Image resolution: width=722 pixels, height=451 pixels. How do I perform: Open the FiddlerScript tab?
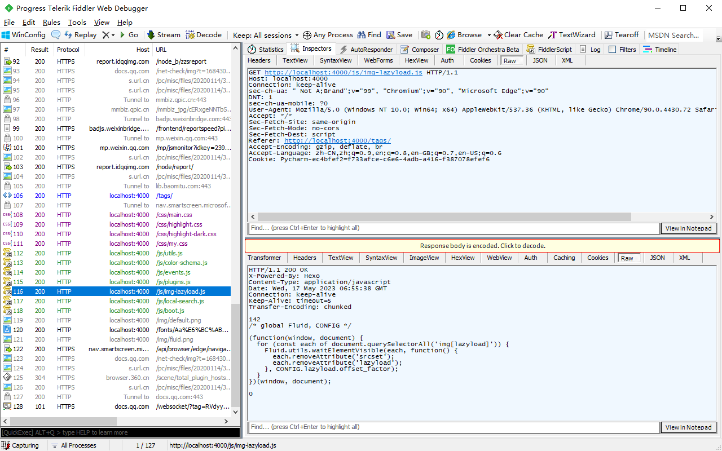549,50
